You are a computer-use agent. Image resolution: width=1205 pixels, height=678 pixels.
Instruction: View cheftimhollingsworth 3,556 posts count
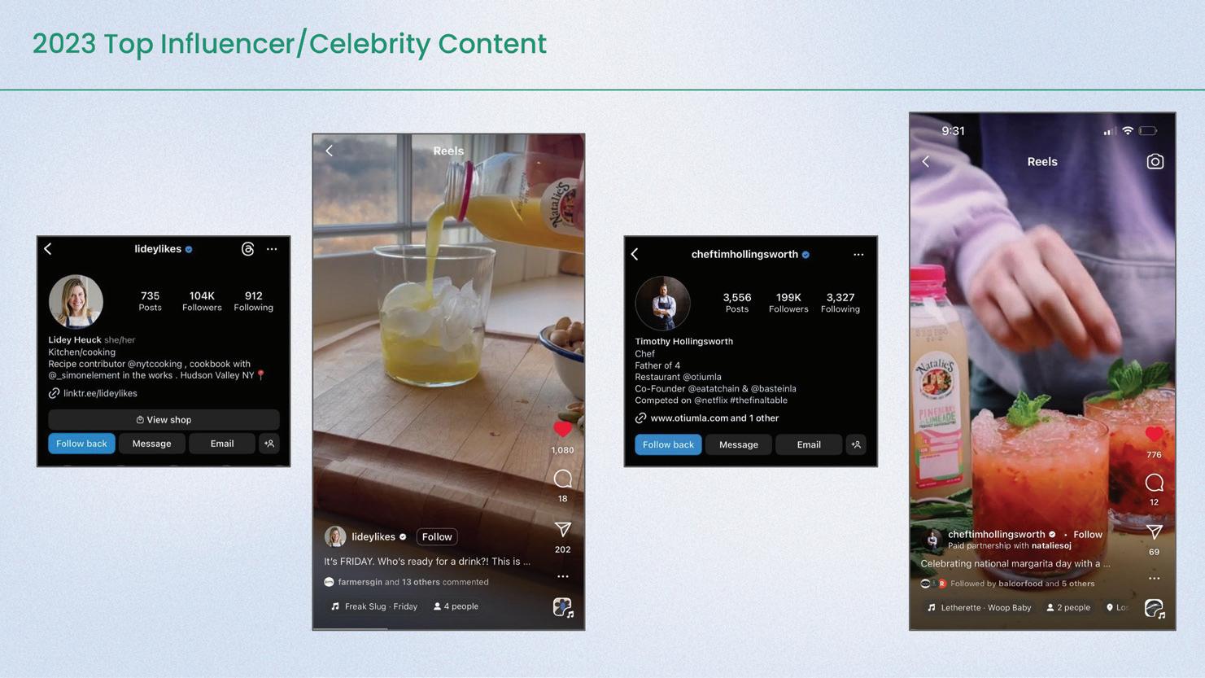[x=737, y=302]
